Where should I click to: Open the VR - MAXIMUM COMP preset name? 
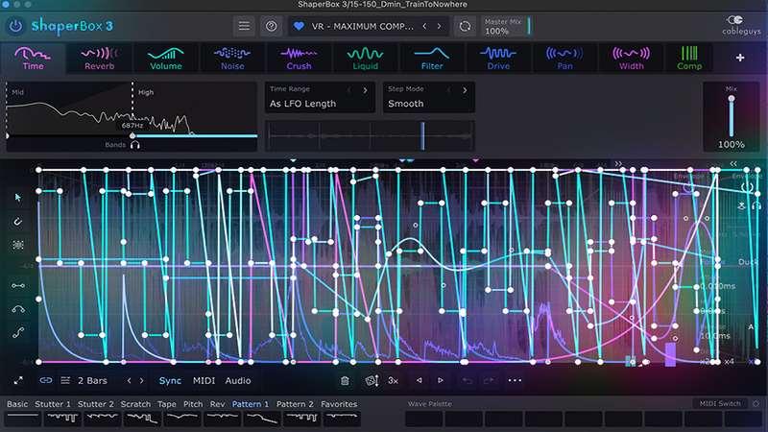tap(363, 27)
